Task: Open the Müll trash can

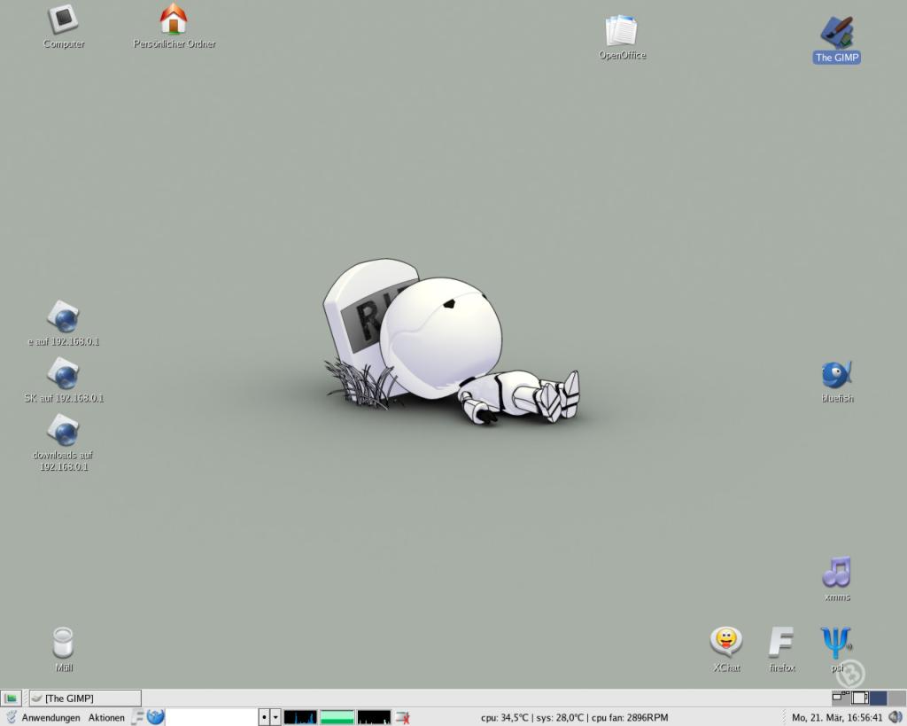Action: (63, 643)
